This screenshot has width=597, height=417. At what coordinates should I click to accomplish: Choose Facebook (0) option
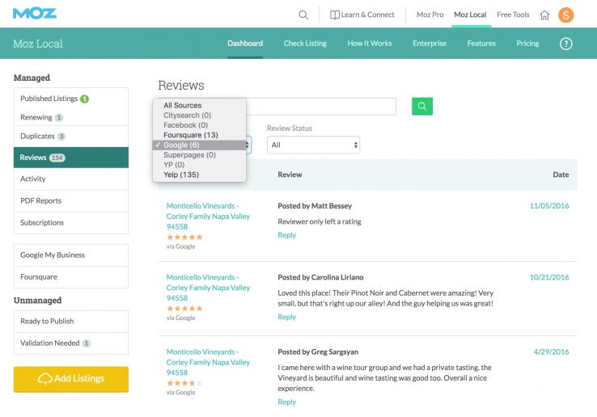point(199,125)
